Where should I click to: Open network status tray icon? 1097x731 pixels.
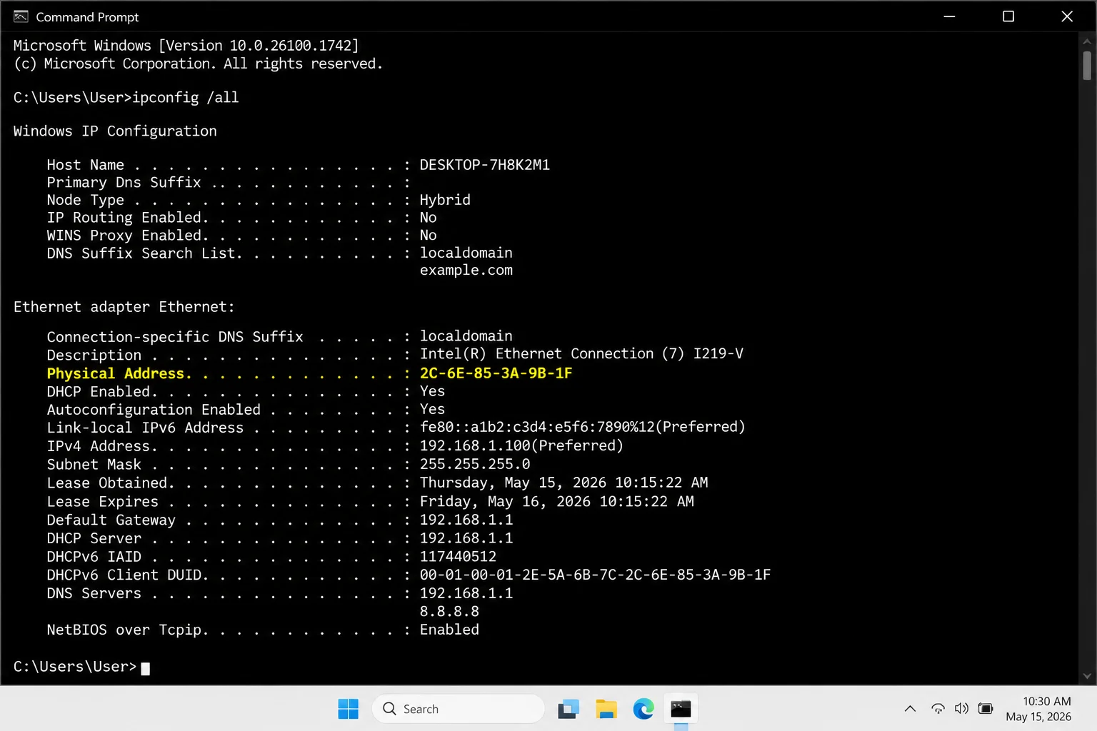click(938, 709)
